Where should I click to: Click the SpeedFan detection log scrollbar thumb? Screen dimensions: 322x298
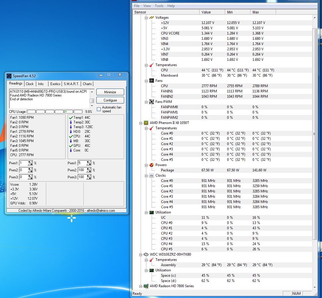click(92, 101)
